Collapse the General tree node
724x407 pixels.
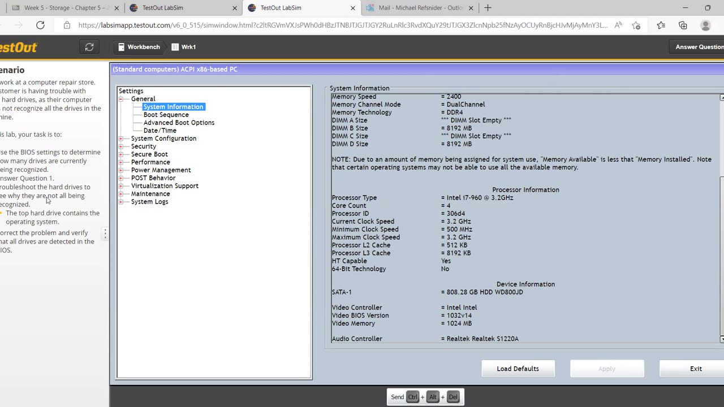[120, 99]
